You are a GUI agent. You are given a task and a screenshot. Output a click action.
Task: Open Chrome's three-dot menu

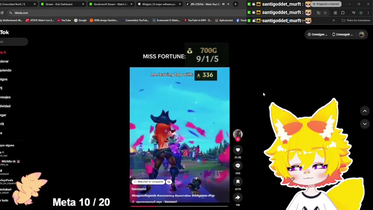[369, 13]
